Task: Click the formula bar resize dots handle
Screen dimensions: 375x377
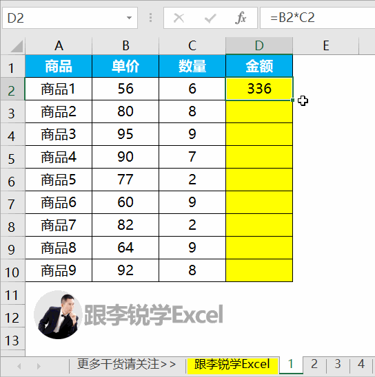Action: tap(150, 18)
